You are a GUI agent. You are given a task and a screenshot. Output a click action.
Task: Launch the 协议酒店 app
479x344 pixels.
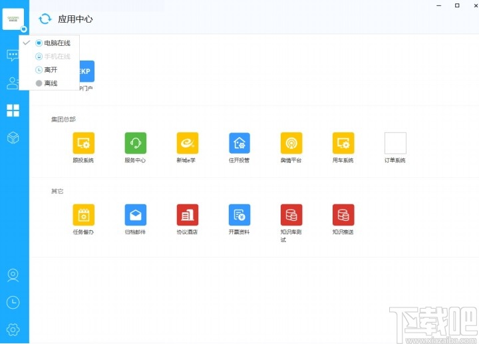(x=187, y=215)
